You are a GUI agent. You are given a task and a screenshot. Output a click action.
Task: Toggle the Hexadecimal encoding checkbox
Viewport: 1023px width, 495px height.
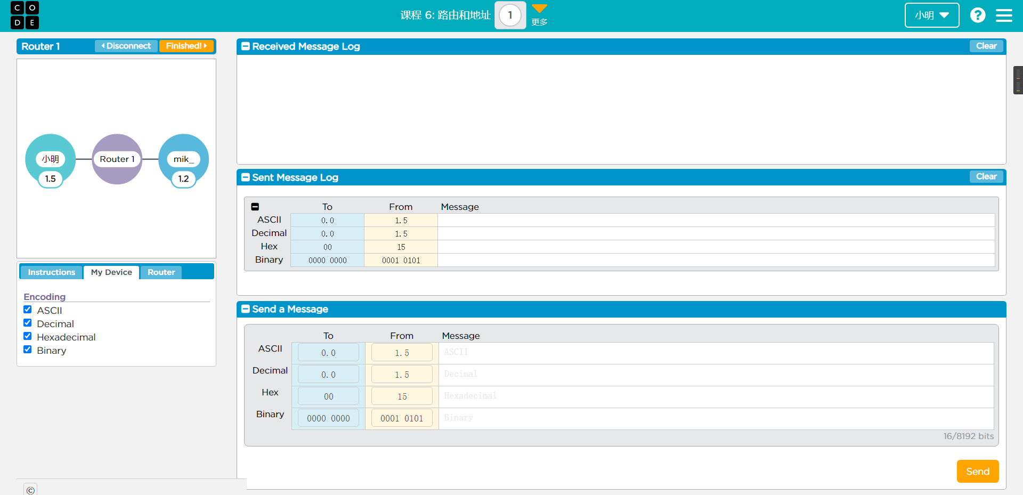pos(28,336)
